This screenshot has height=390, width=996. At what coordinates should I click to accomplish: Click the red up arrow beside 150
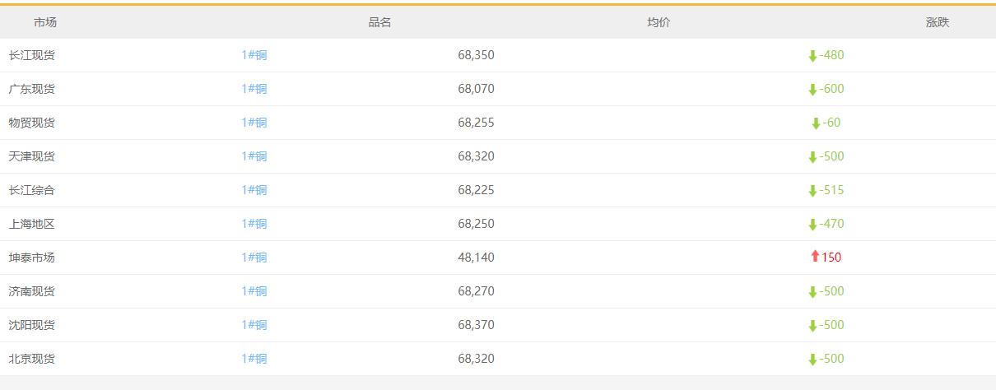click(x=815, y=257)
